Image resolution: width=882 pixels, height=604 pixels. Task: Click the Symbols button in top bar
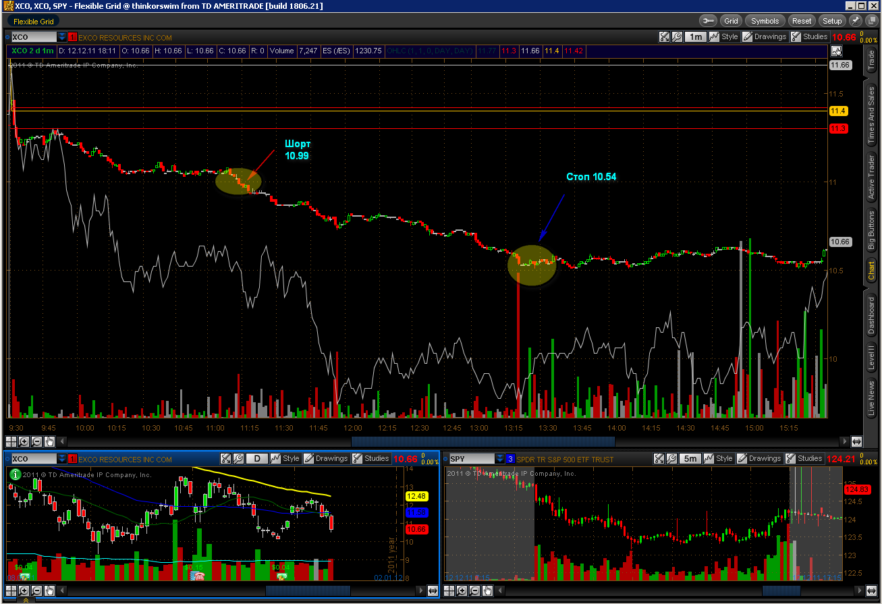[765, 21]
